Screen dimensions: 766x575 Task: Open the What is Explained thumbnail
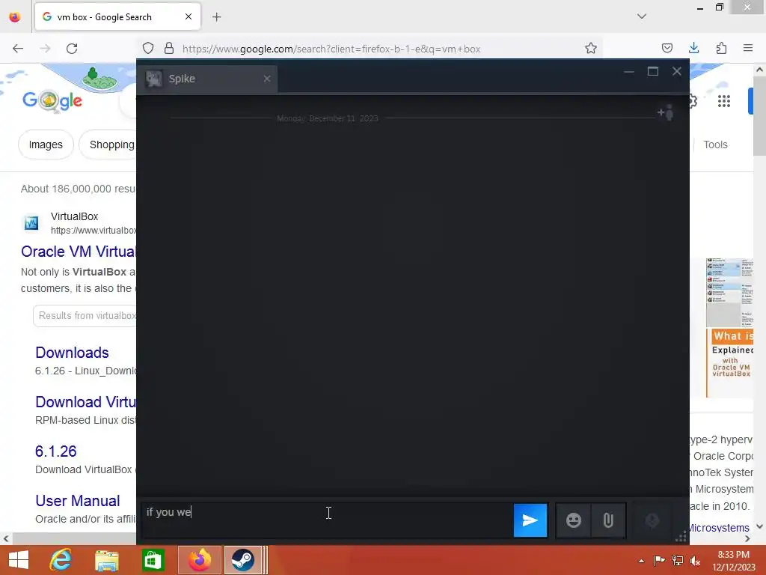[730, 363]
